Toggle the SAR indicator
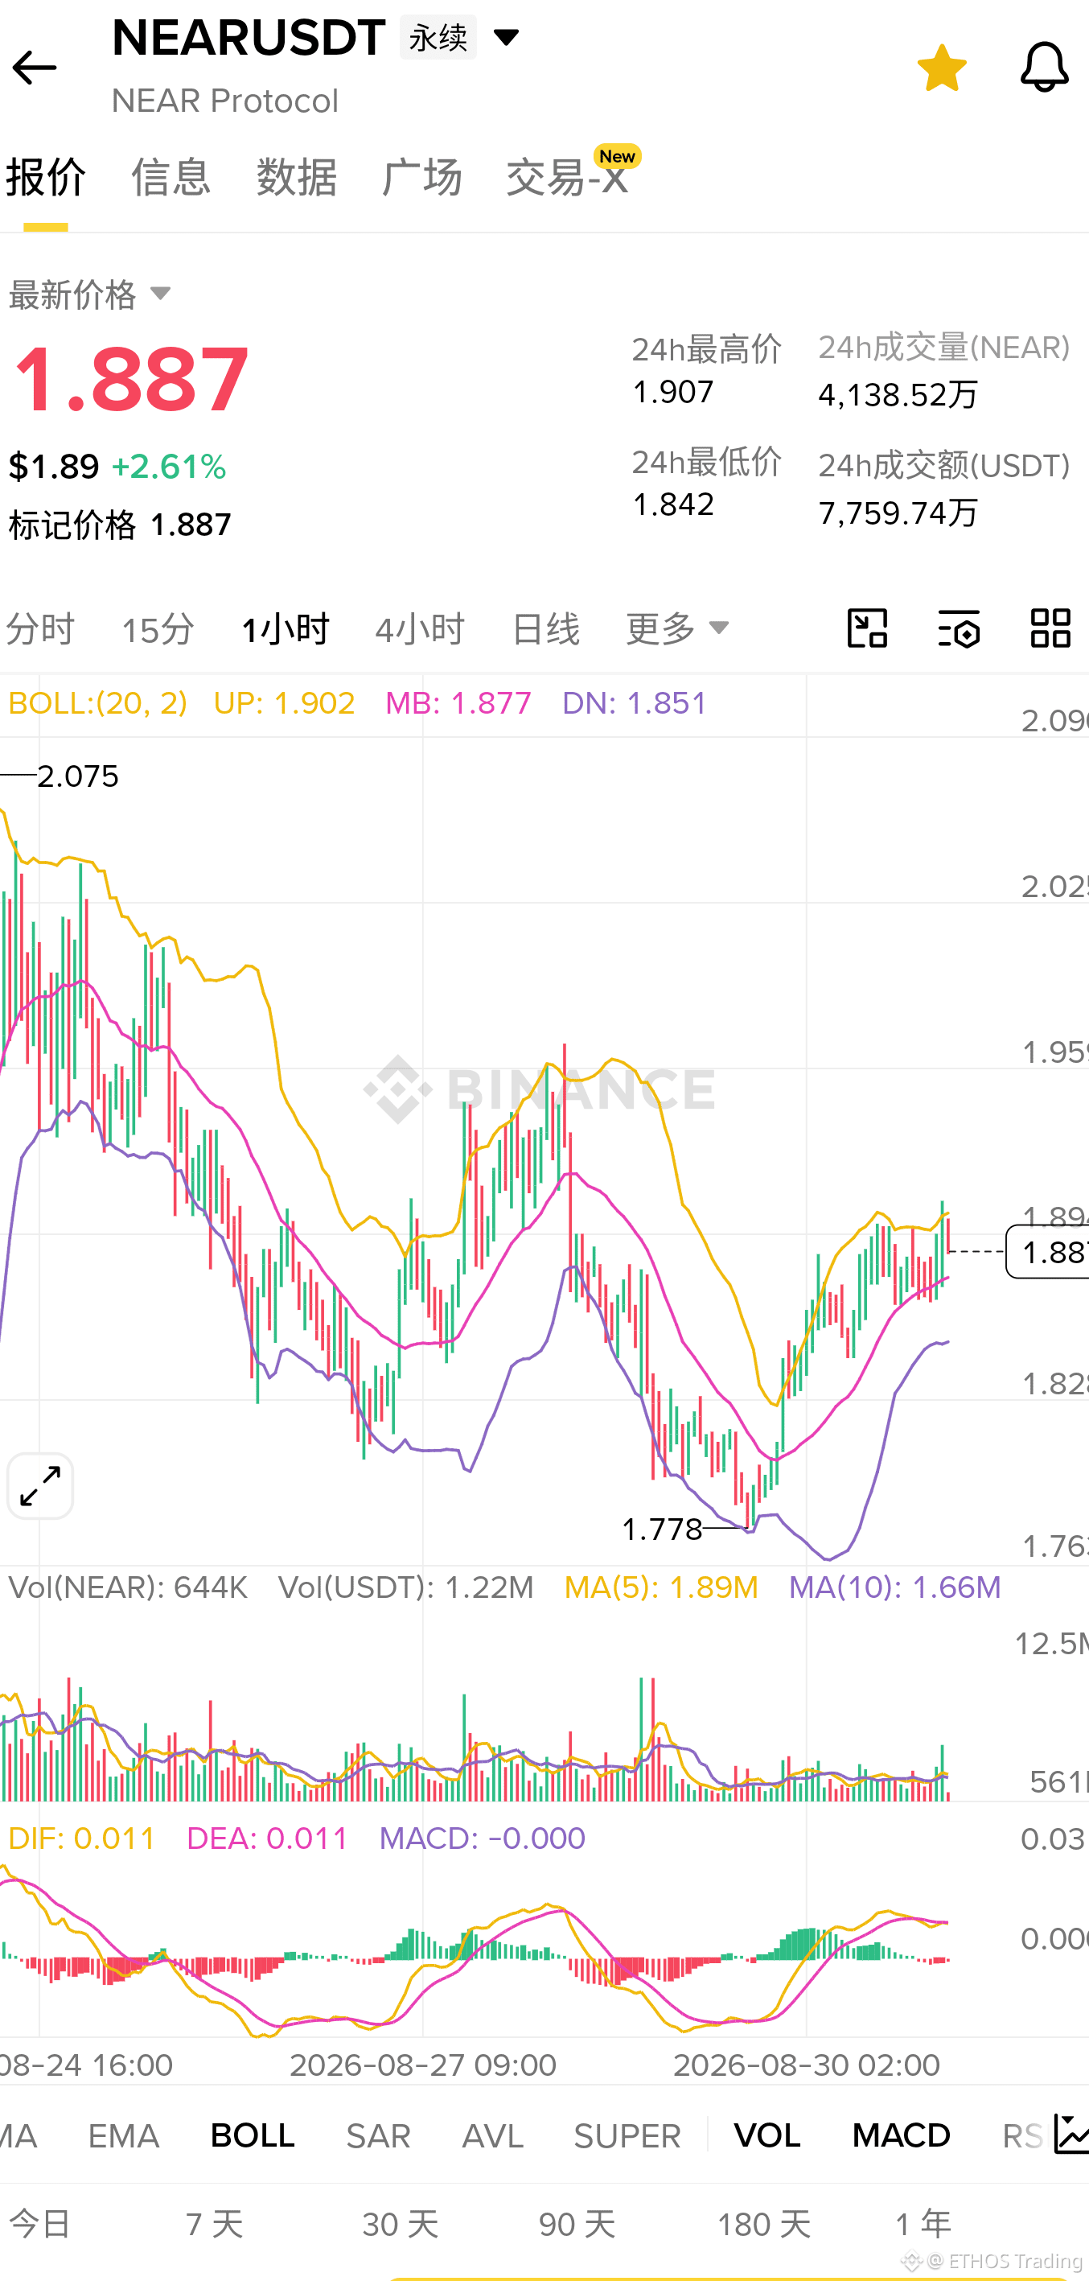 coord(378,2136)
